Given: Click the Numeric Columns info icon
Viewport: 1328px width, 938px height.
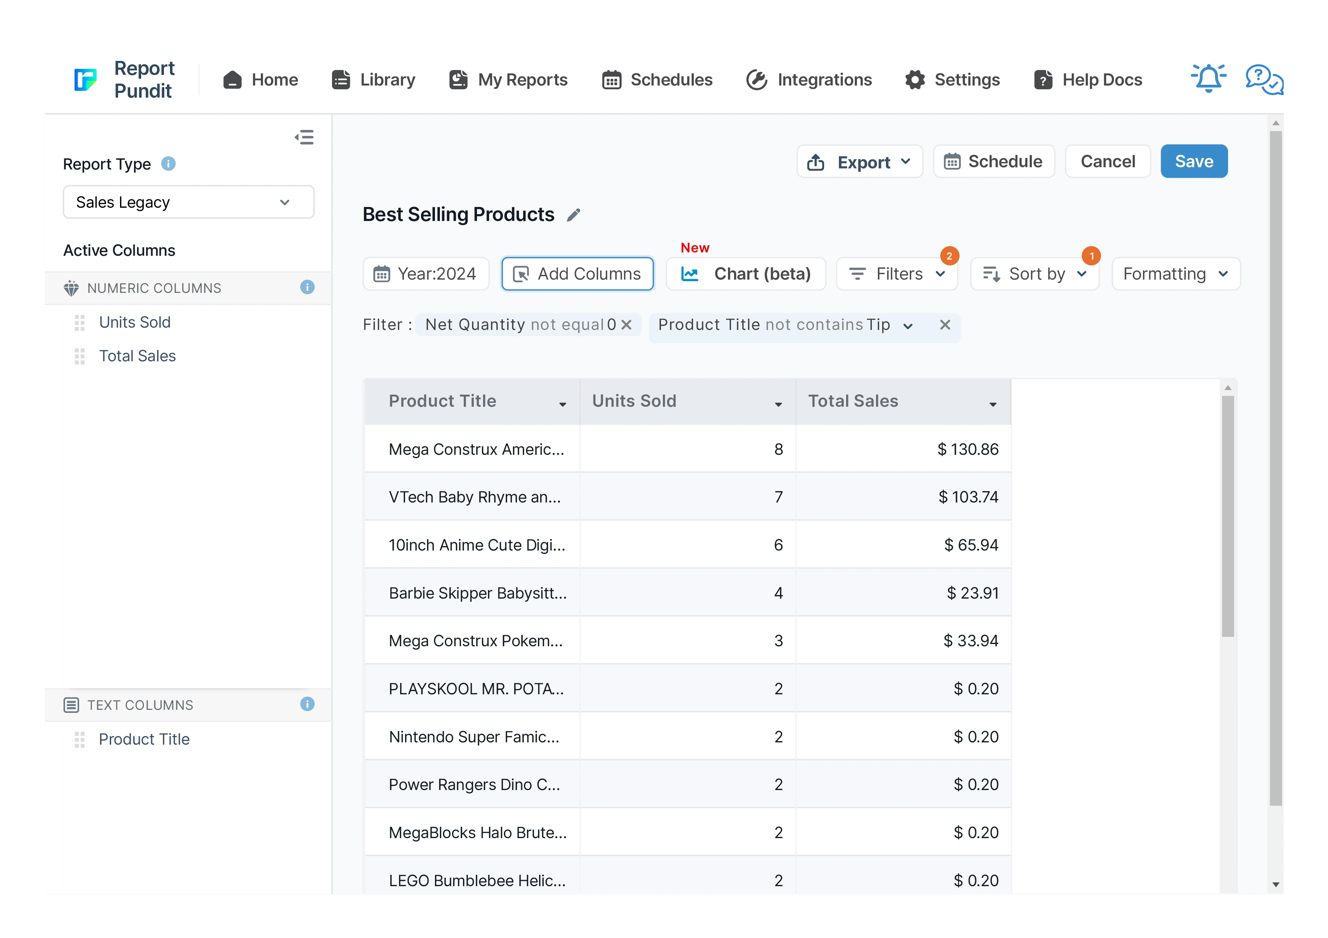Looking at the screenshot, I should click(307, 287).
